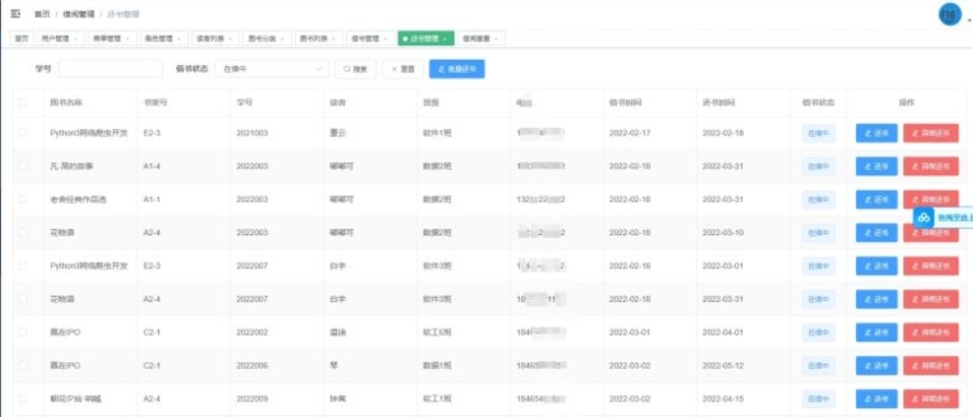Toggle the select-all checkbox in table header

point(23,102)
